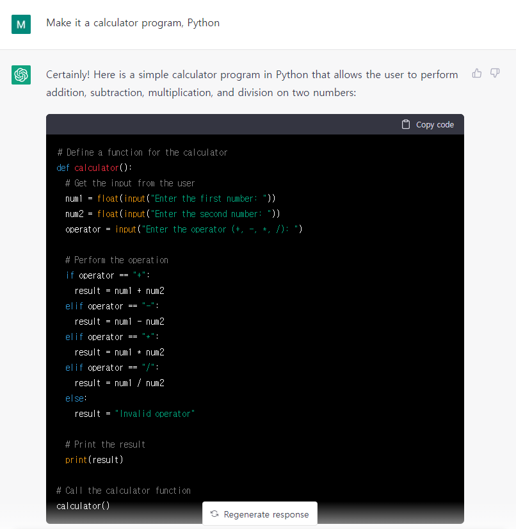Click the line 'result = num1 + num2'
The width and height of the screenshot is (516, 529).
[x=119, y=291]
